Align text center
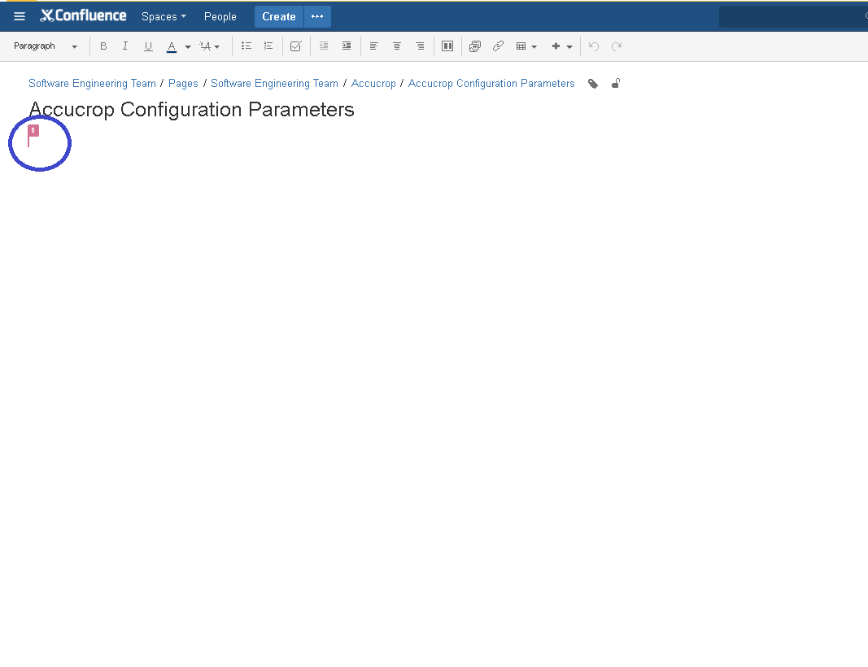 397,46
